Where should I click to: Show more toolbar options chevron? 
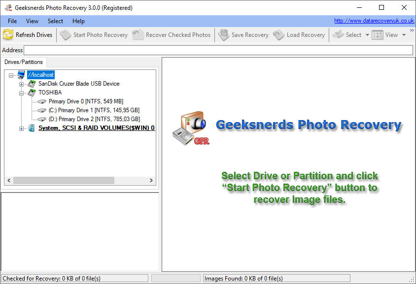click(412, 31)
